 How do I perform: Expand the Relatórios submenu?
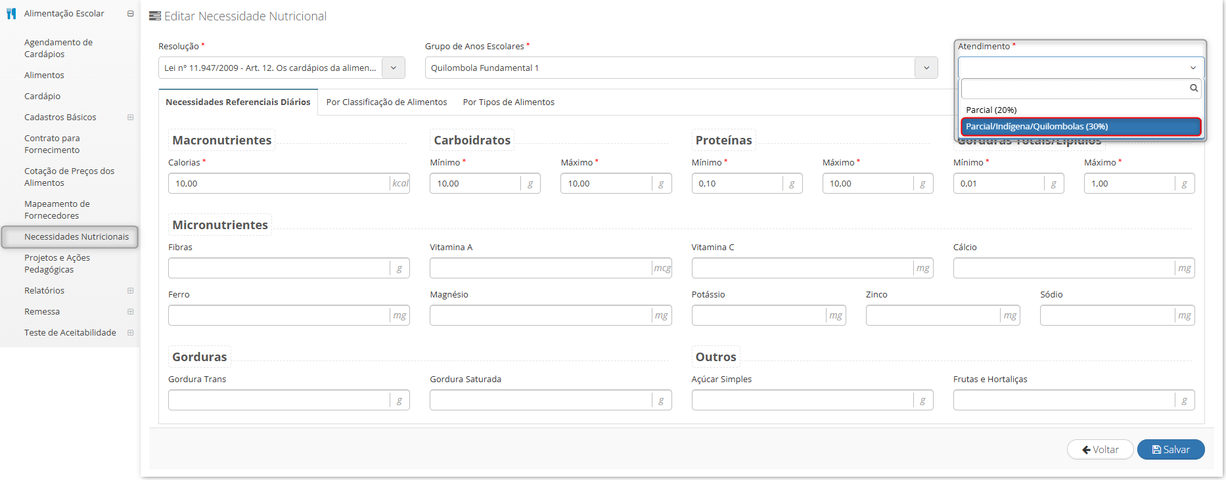[130, 290]
